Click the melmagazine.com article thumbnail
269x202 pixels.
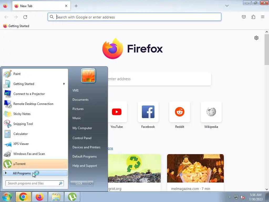click(195, 168)
